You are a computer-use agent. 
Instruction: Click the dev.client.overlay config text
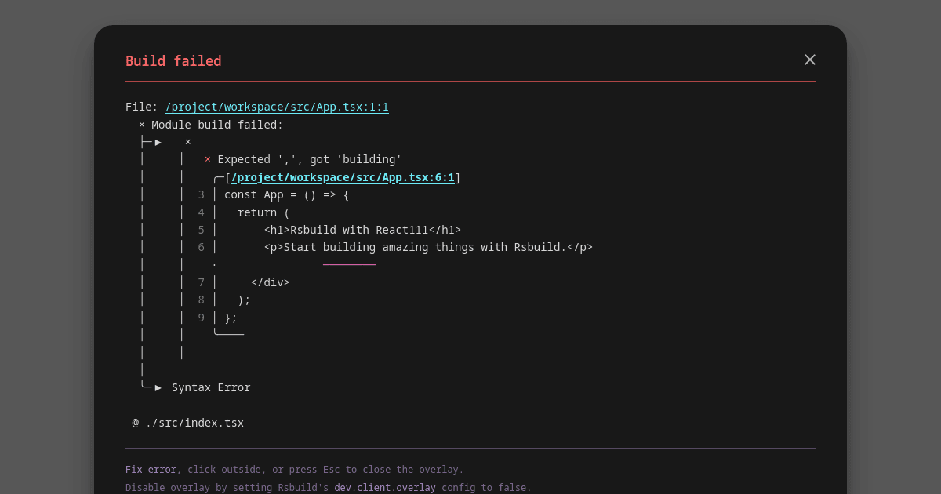(385, 487)
